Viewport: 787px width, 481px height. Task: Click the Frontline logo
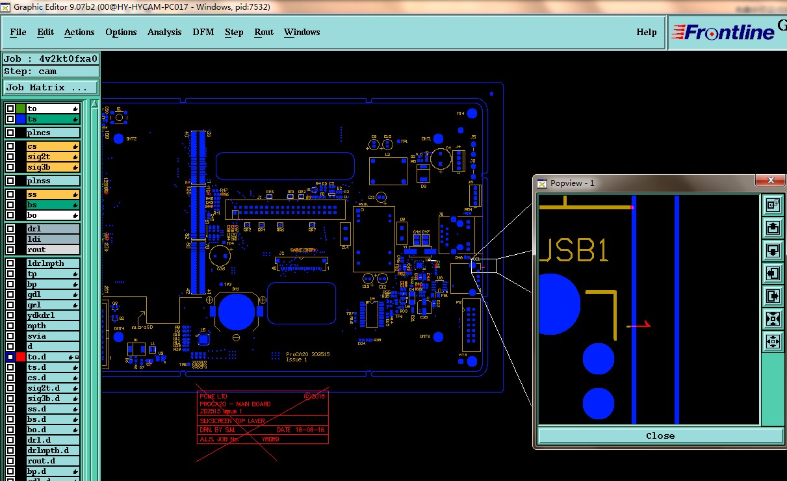723,32
